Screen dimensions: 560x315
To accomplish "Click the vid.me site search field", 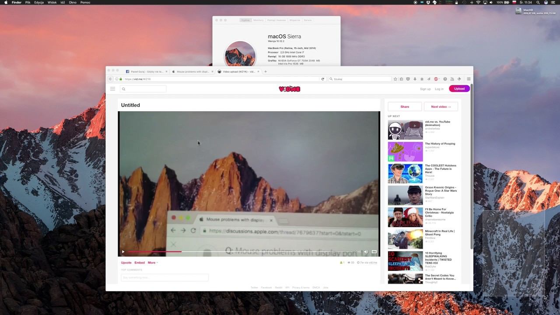I will click(x=143, y=89).
